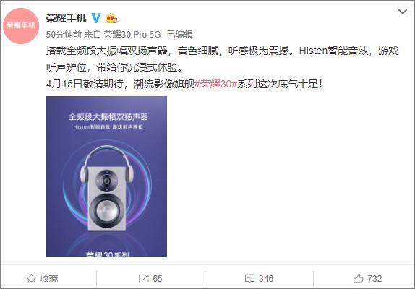The height and width of the screenshot is (289, 415).
Task: Click the star favorite icon
Action: coord(31,278)
